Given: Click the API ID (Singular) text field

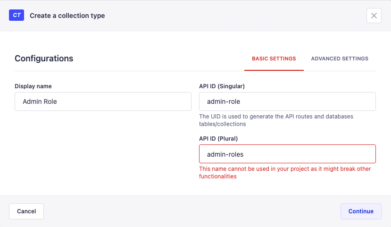Looking at the screenshot, I should (287, 101).
